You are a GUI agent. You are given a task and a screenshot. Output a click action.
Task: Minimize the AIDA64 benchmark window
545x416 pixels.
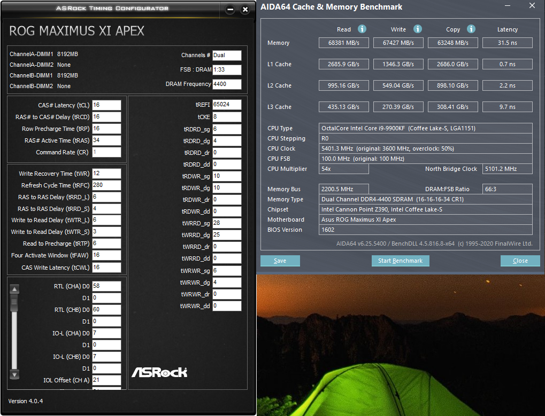pos(508,6)
